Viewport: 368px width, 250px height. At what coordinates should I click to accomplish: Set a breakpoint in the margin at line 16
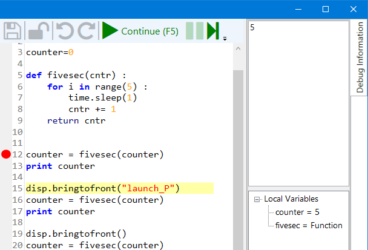tap(6, 200)
